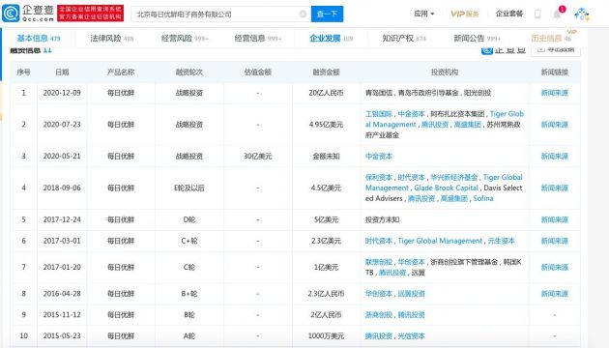
Task: Select the 20亿人民币 amount cell
Action: pyautogui.click(x=327, y=93)
